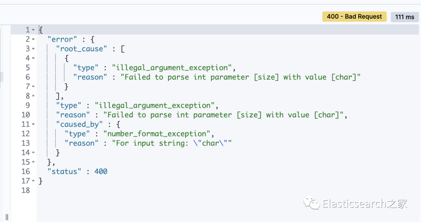The width and height of the screenshot is (421, 222).
Task: Collapse the root object on line 1
Action: pyautogui.click(x=34, y=30)
